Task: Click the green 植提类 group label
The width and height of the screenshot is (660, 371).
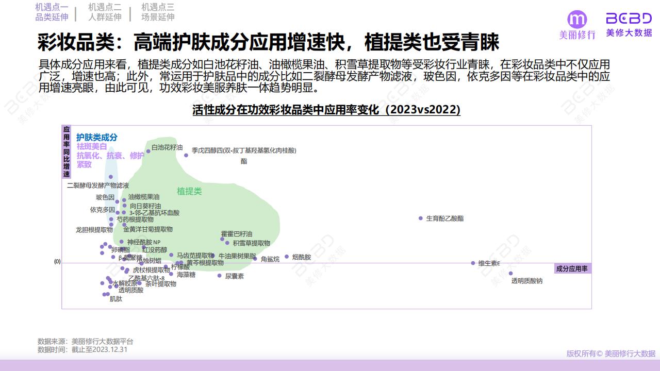Action: tap(189, 191)
